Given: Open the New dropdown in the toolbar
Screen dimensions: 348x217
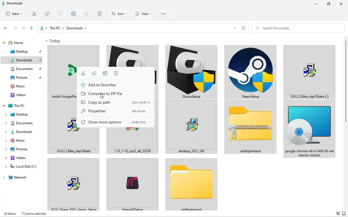Looking at the screenshot, I should tap(14, 14).
